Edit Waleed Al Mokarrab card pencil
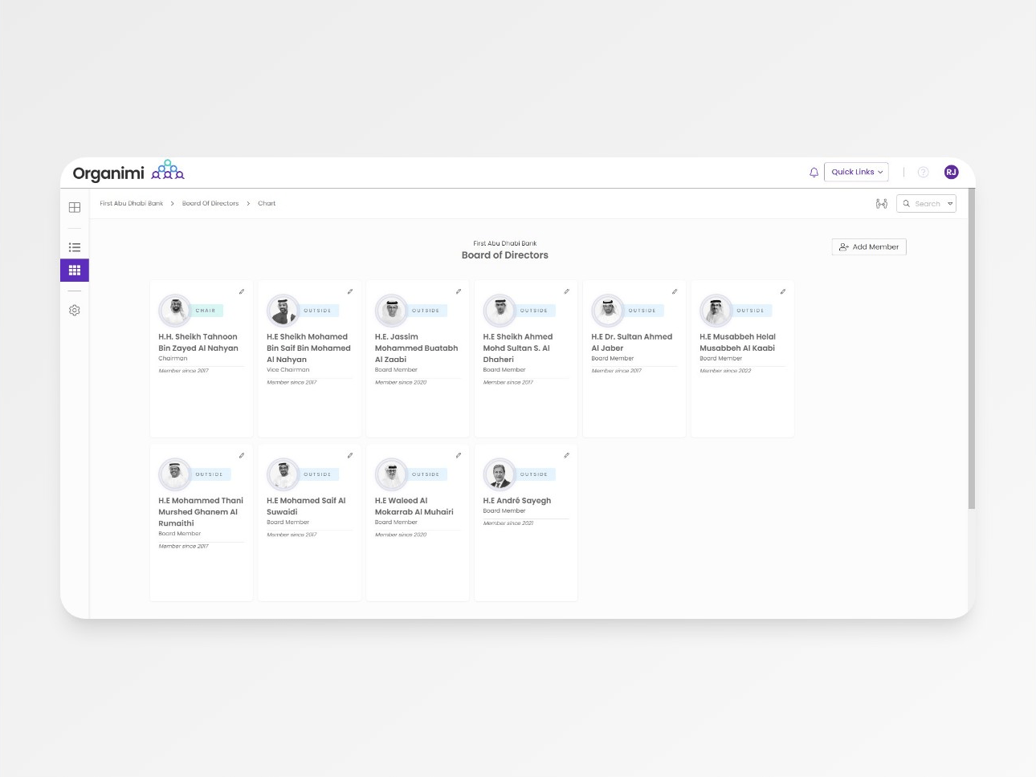Image resolution: width=1036 pixels, height=777 pixels. [458, 455]
